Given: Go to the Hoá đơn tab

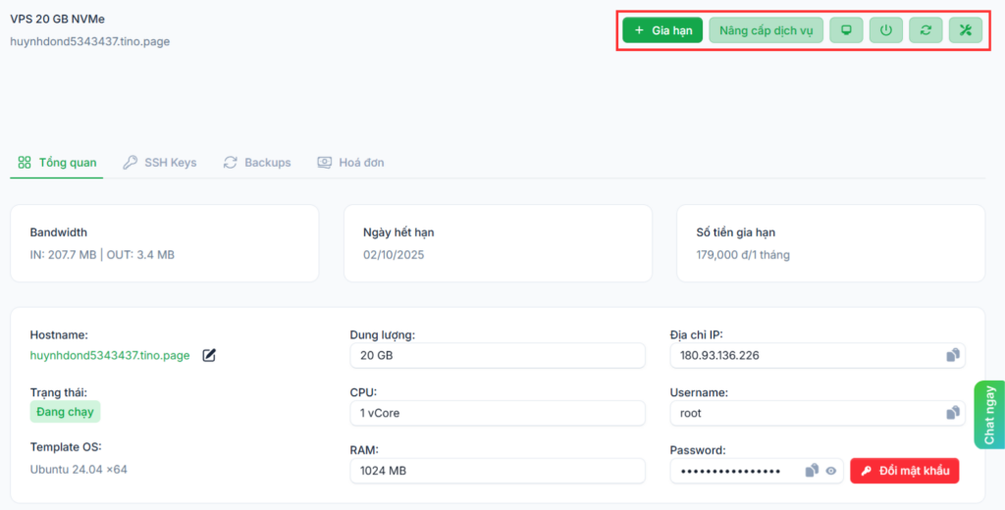Looking at the screenshot, I should pos(350,163).
